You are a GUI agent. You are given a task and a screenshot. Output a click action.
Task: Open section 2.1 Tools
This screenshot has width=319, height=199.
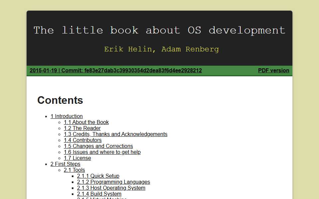74,170
